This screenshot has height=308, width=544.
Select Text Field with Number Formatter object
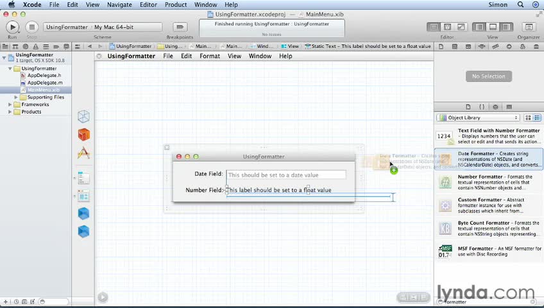[x=488, y=136]
